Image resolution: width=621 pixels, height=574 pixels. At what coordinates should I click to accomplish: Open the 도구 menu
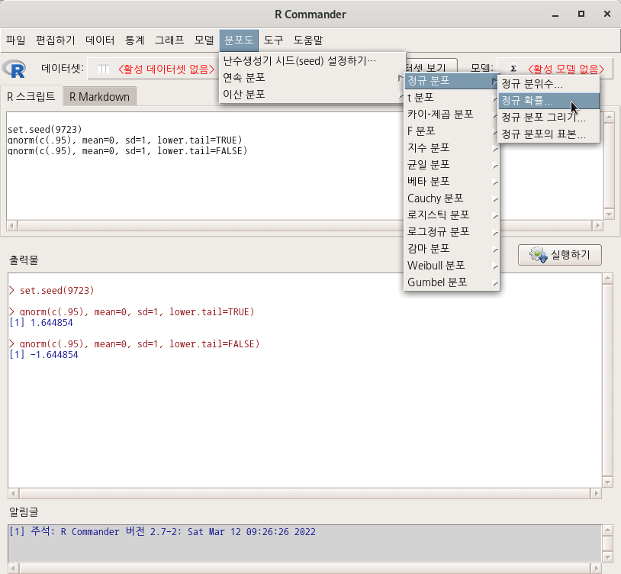[274, 40]
